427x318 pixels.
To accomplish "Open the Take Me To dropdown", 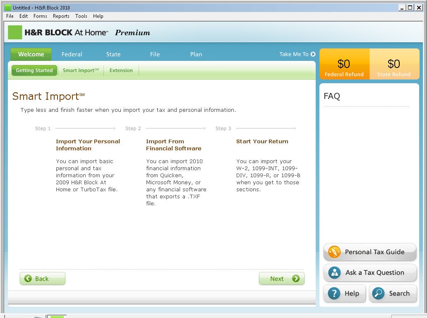I will coord(297,54).
